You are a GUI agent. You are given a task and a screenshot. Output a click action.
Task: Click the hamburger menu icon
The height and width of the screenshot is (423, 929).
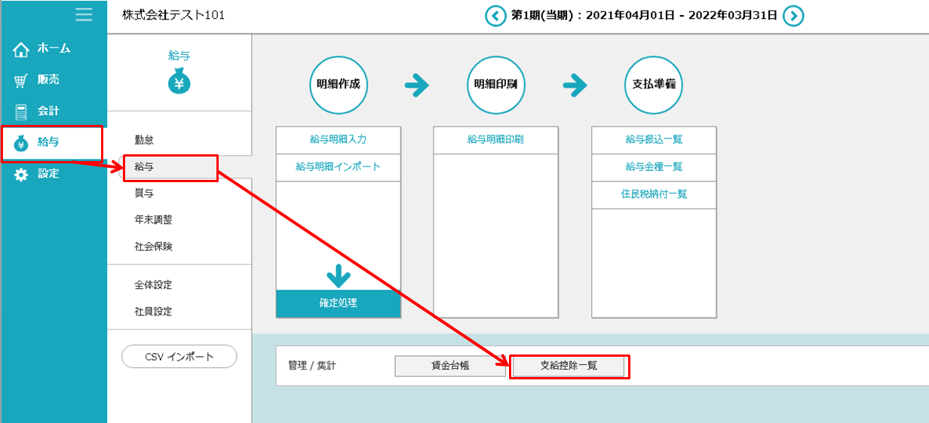click(84, 14)
